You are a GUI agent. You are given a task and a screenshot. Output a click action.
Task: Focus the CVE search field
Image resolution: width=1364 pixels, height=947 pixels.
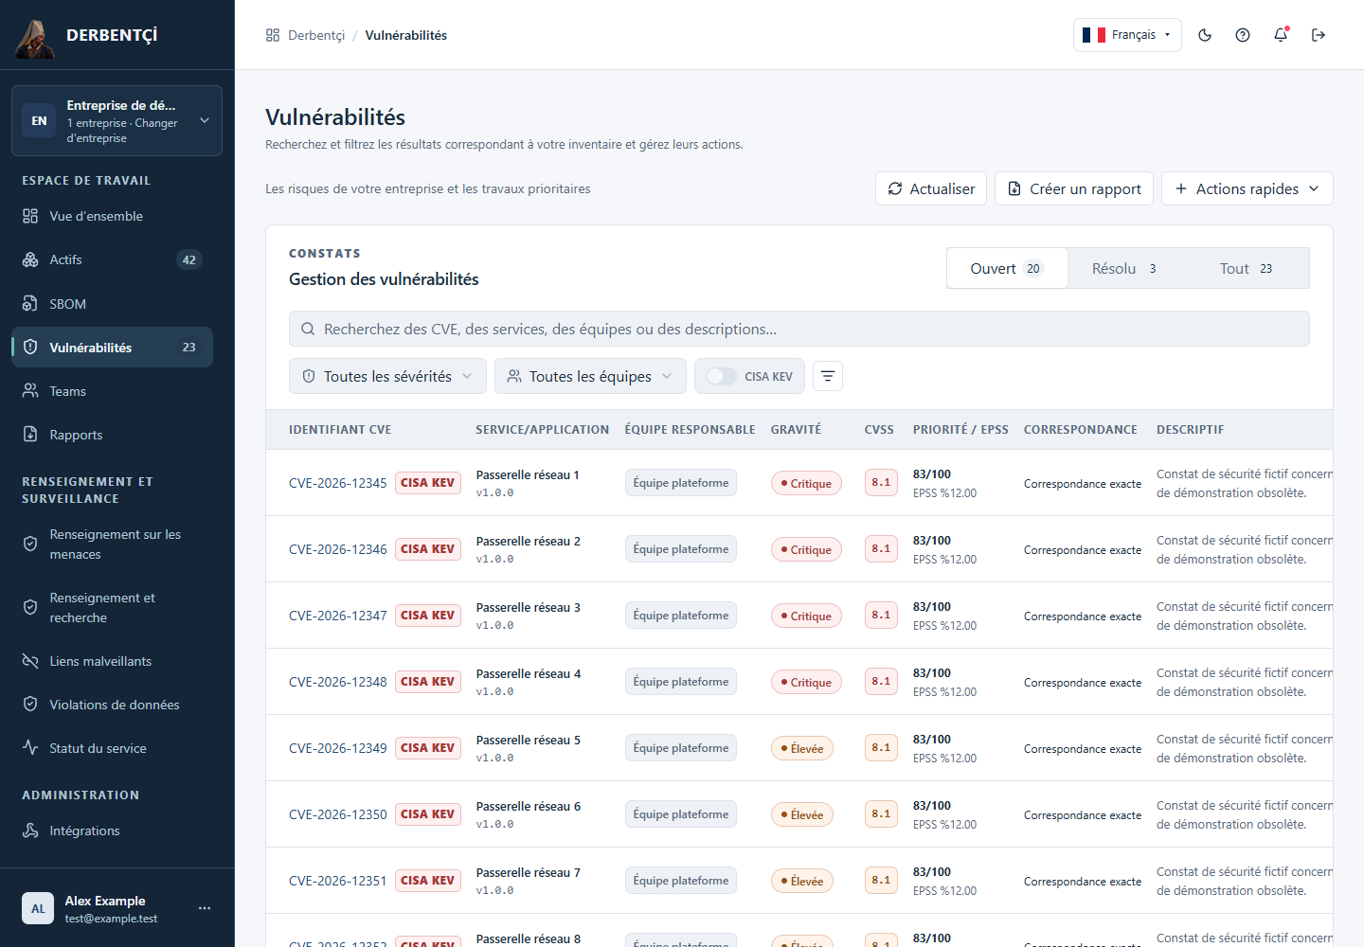799,329
